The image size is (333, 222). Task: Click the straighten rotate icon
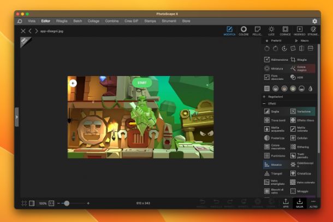[284, 49]
